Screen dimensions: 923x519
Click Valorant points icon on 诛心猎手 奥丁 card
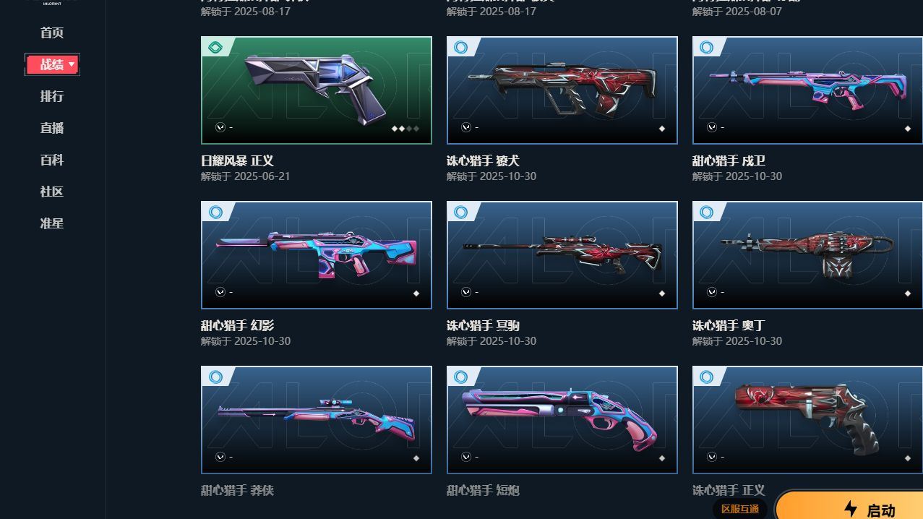[711, 292]
